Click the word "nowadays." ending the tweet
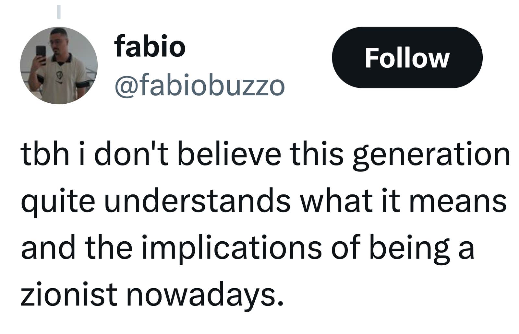This screenshot has width=519, height=334. pos(204,295)
